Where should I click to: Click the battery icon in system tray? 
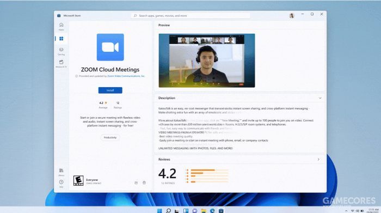[362, 211]
